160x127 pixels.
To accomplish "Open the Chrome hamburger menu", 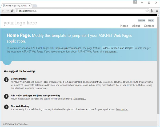I will [x=157, y=11].
